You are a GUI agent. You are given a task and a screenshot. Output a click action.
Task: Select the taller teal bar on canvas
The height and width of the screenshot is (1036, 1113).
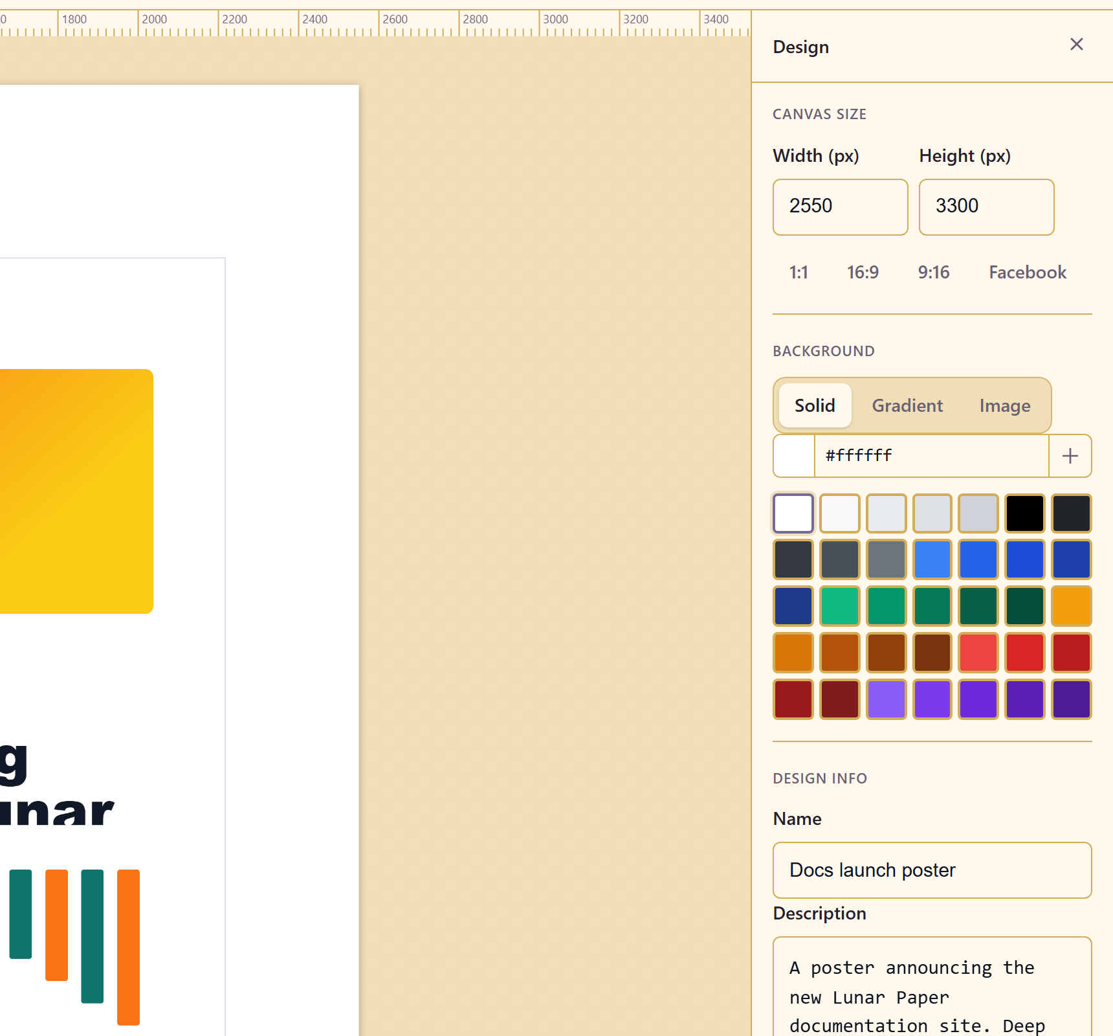point(93,936)
